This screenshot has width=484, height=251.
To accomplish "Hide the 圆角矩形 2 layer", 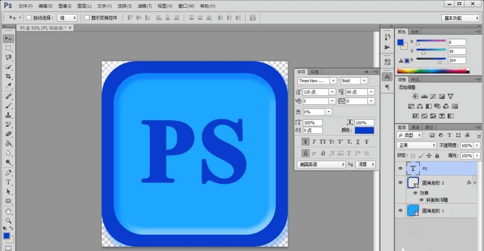I will (400, 182).
